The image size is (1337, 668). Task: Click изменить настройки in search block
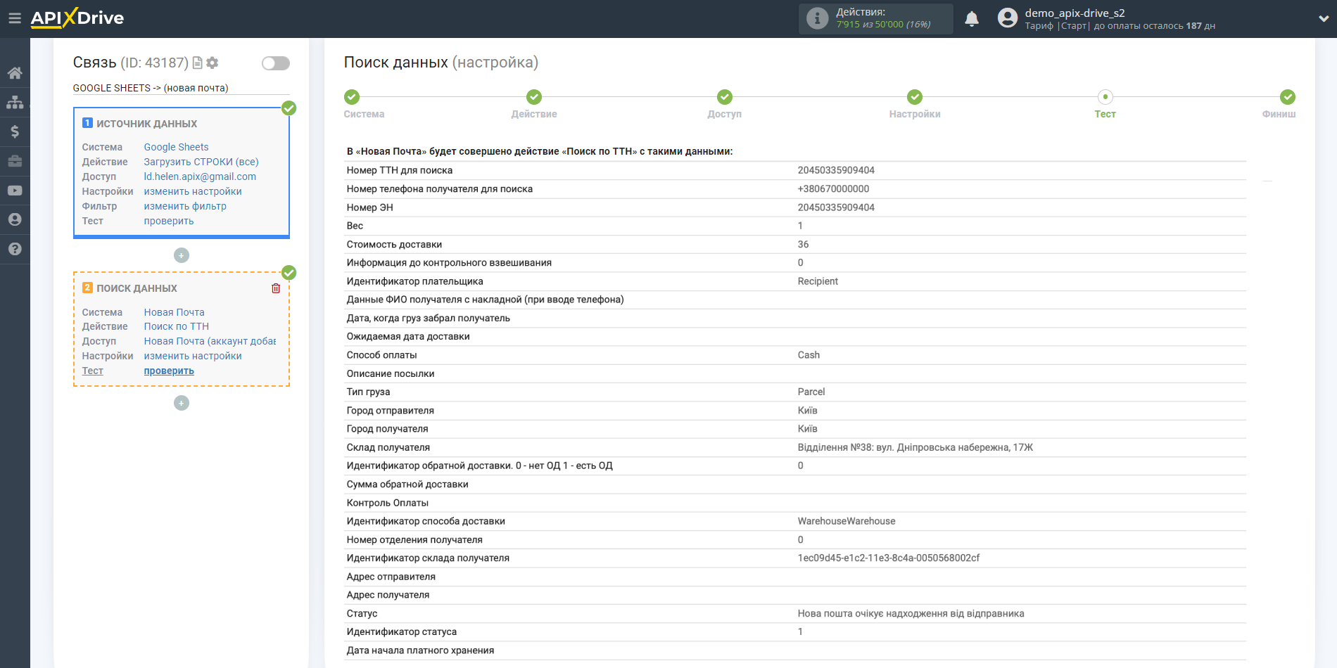tap(193, 356)
